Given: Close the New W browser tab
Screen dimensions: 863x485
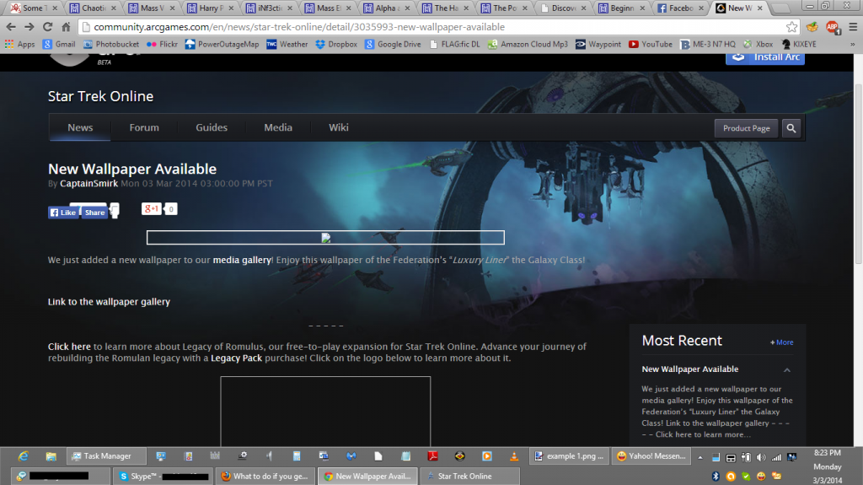Looking at the screenshot, I should click(x=760, y=8).
